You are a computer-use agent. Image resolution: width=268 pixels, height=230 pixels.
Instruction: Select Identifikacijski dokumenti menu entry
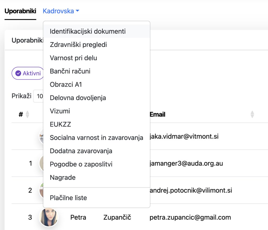pos(88,31)
